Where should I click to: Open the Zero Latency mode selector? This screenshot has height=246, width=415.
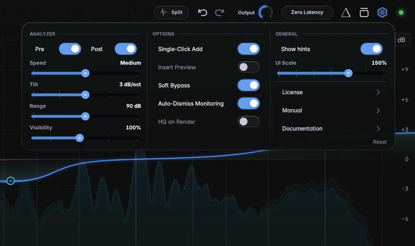307,12
